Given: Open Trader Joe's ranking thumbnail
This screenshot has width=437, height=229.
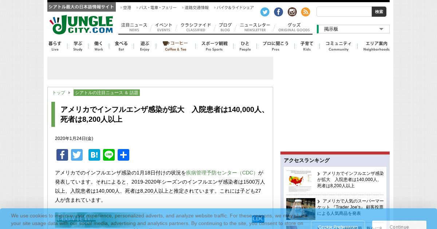Looking at the screenshot, I should click(301, 209).
